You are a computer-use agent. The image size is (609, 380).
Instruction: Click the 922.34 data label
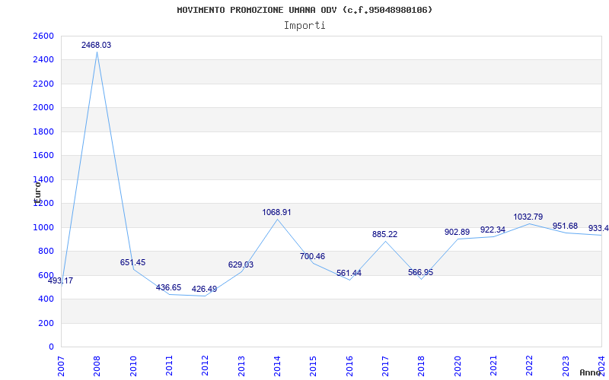[x=493, y=230]
